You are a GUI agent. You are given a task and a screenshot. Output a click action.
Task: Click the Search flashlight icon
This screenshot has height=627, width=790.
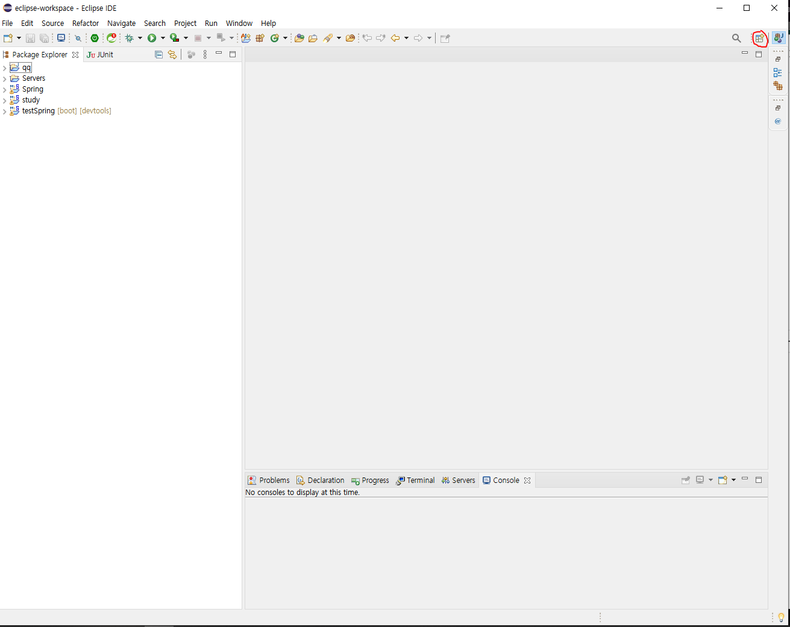tap(328, 38)
